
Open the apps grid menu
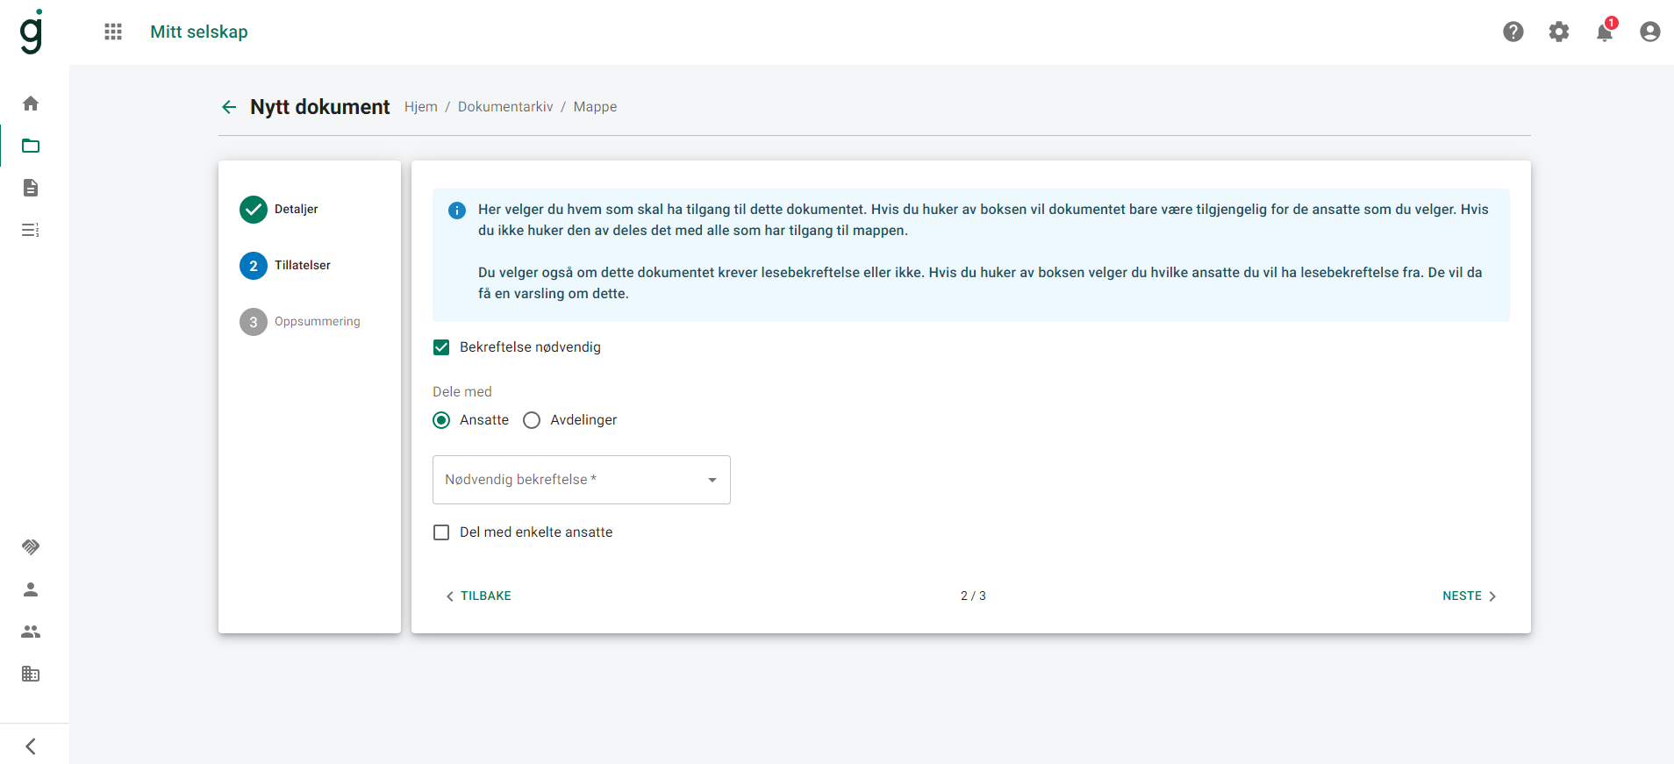coord(113,32)
